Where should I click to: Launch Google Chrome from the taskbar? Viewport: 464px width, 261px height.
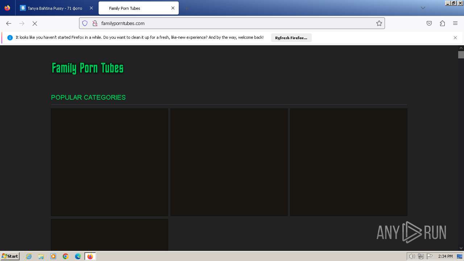(x=66, y=256)
